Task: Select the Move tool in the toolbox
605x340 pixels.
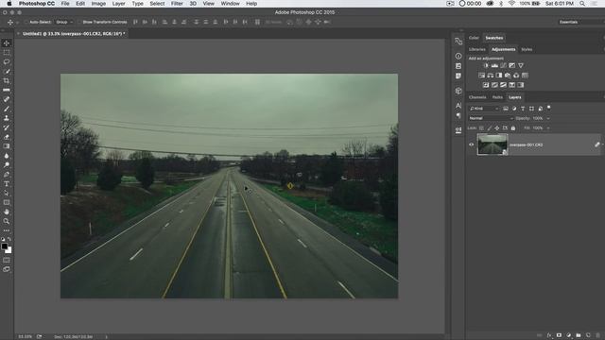Action: (x=7, y=43)
